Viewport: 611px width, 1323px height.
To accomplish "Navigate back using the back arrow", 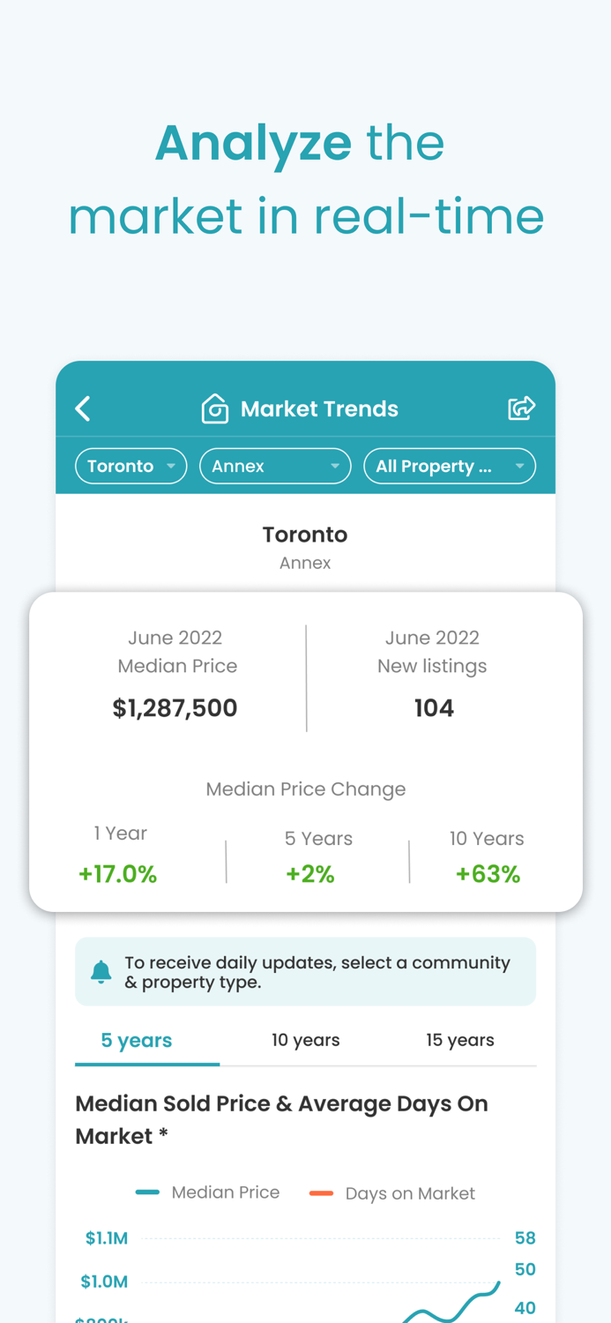I will click(82, 408).
